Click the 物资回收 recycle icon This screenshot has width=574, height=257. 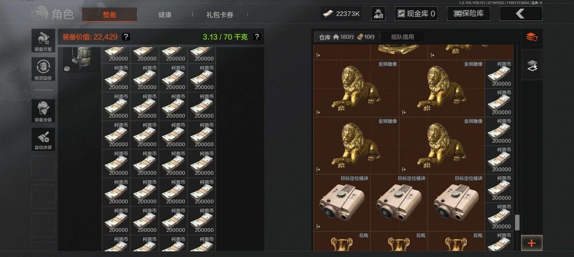coord(43,69)
